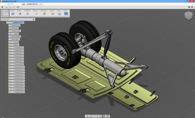Viewport: 195px width, 118px height.
Task: Open the Construct plane tool icon
Action: tap(45, 14)
